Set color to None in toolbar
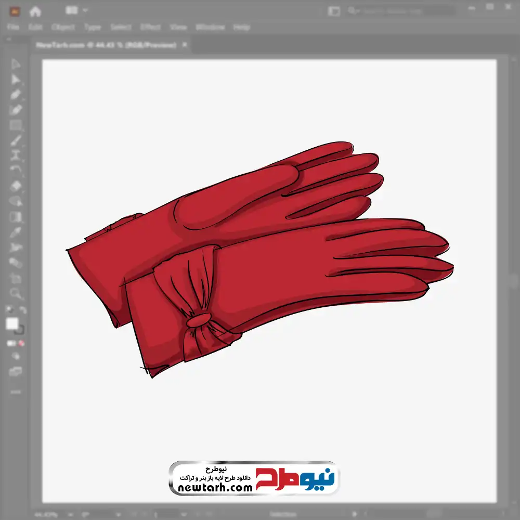 (x=22, y=343)
